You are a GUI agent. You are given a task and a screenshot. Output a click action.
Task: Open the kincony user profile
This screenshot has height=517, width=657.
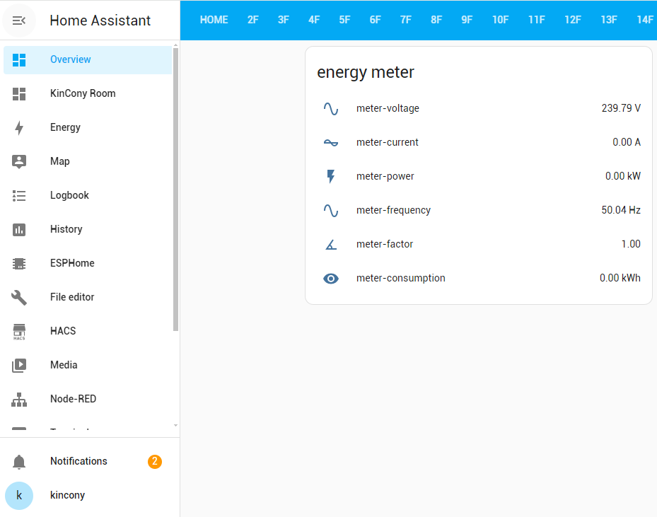tap(67, 495)
